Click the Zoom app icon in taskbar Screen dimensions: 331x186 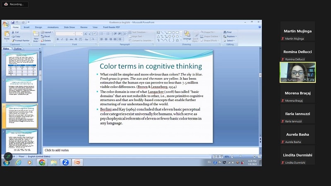tap(65, 162)
